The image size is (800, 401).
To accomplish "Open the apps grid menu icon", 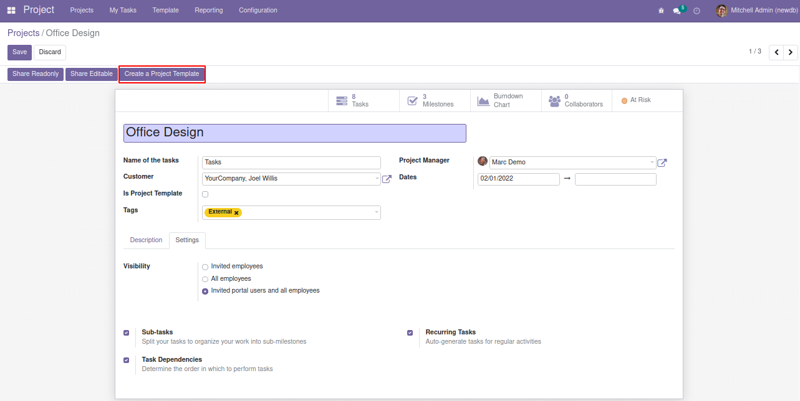I will (x=11, y=11).
